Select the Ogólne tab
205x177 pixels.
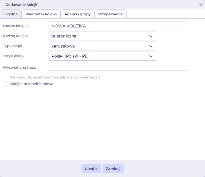coord(11,14)
